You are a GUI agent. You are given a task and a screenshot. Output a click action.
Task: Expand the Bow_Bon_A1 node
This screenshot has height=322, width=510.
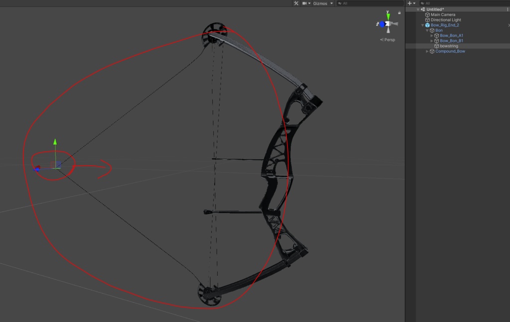(431, 35)
